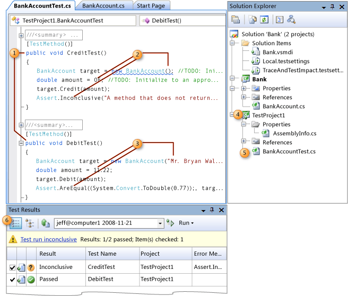Expand Bank project Properties node

coord(243,88)
